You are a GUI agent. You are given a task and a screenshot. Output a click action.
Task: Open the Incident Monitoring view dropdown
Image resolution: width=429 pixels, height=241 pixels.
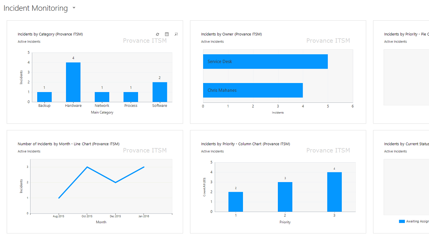pyautogui.click(x=74, y=8)
